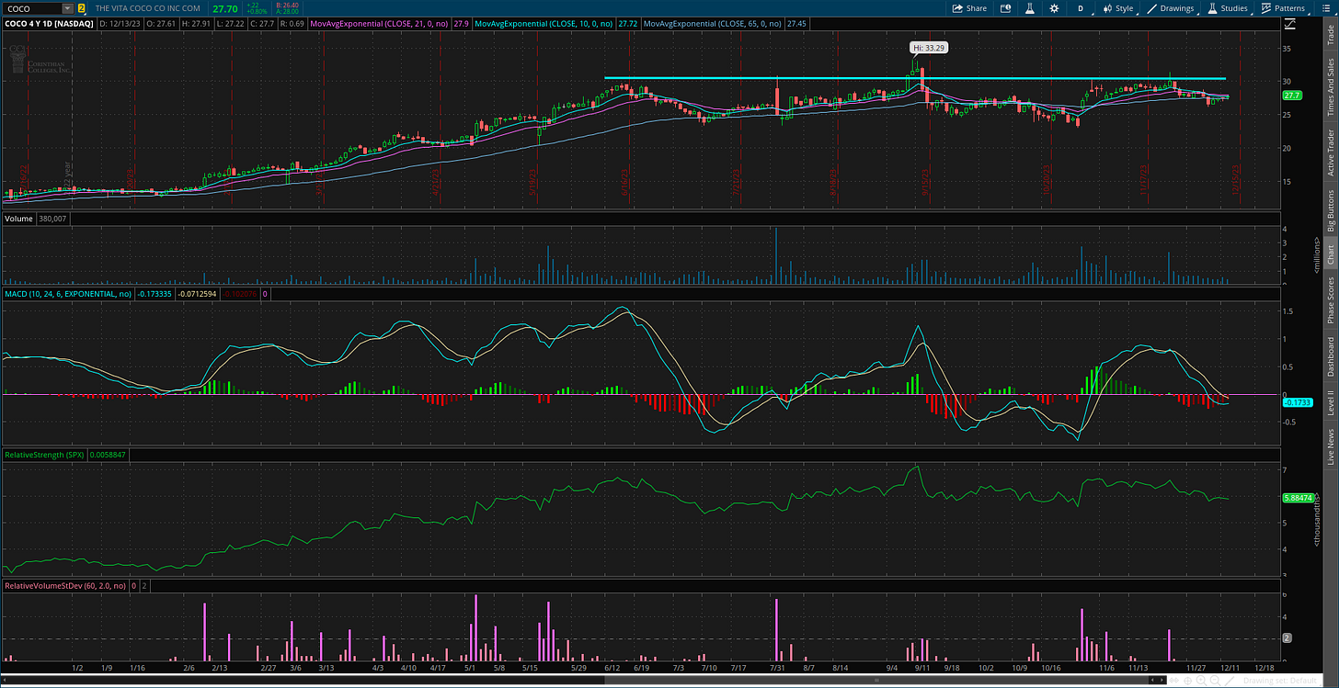Viewport: 1339px width, 688px height.
Task: Click the chart snapshot clock icon
Action: (1005, 8)
